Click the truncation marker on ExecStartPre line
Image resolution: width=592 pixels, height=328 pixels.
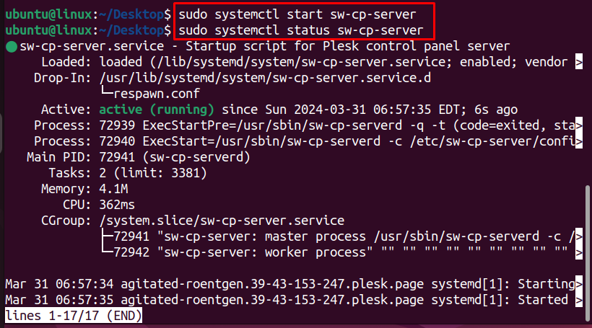click(x=579, y=125)
